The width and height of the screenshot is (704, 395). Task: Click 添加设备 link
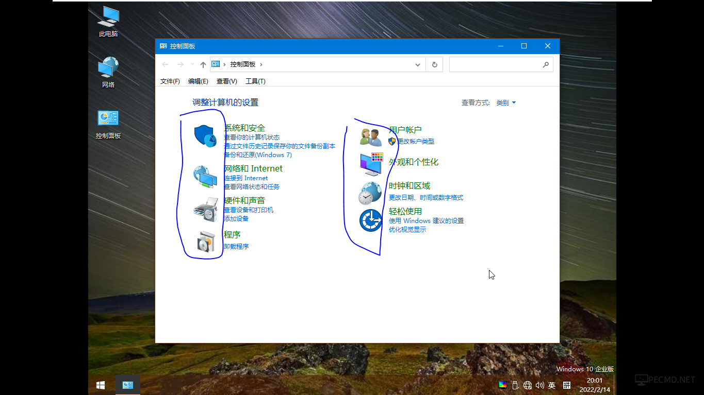point(236,219)
